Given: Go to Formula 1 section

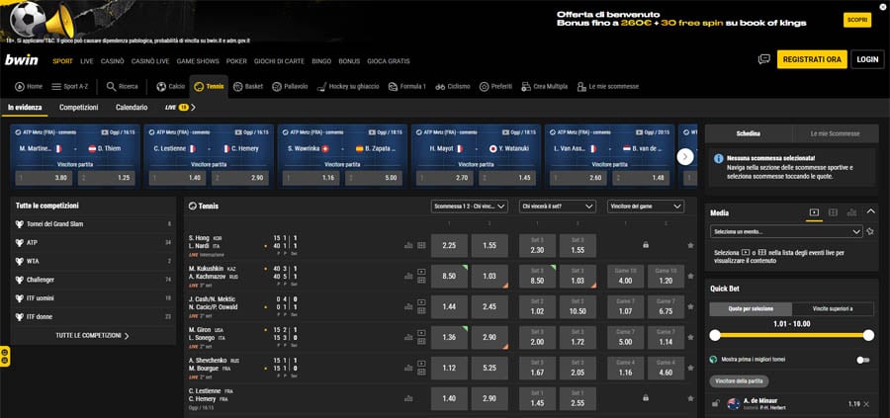Looking at the screenshot, I should click(x=407, y=86).
